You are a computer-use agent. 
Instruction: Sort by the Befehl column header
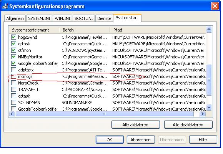[x=84, y=30]
